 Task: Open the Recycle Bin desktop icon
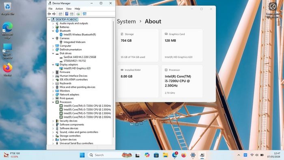[8, 9]
